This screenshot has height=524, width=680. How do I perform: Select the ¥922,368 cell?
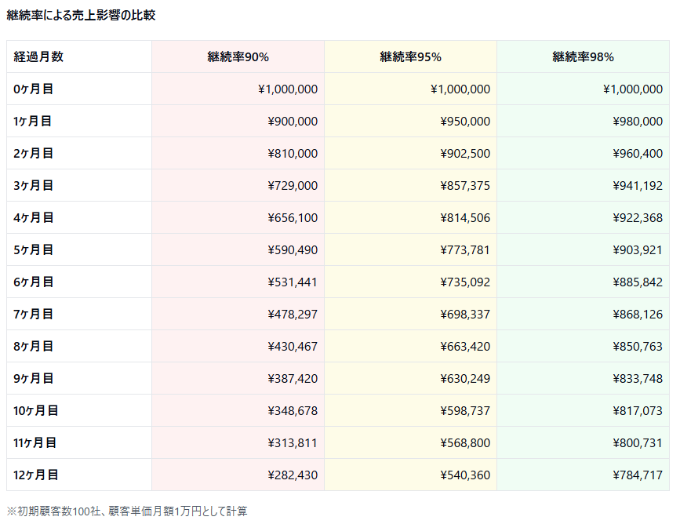pos(583,217)
